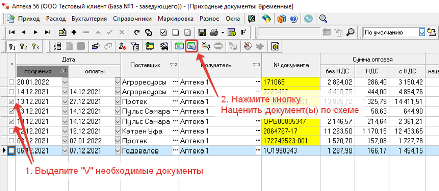Image resolution: width=439 pixels, height=191 pixels.
Task: Open the filter funnel with list icon
Action: click(135, 46)
